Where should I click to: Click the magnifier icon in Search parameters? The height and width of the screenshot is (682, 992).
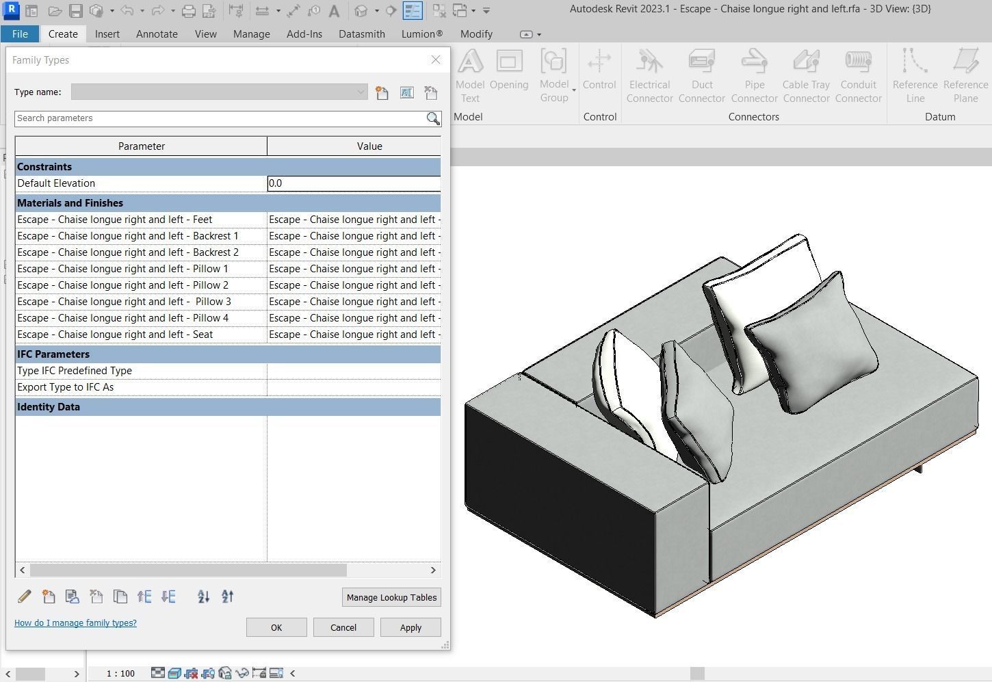pos(433,118)
